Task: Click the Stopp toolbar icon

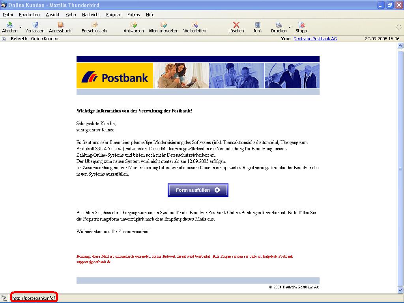Action: pyautogui.click(x=301, y=25)
